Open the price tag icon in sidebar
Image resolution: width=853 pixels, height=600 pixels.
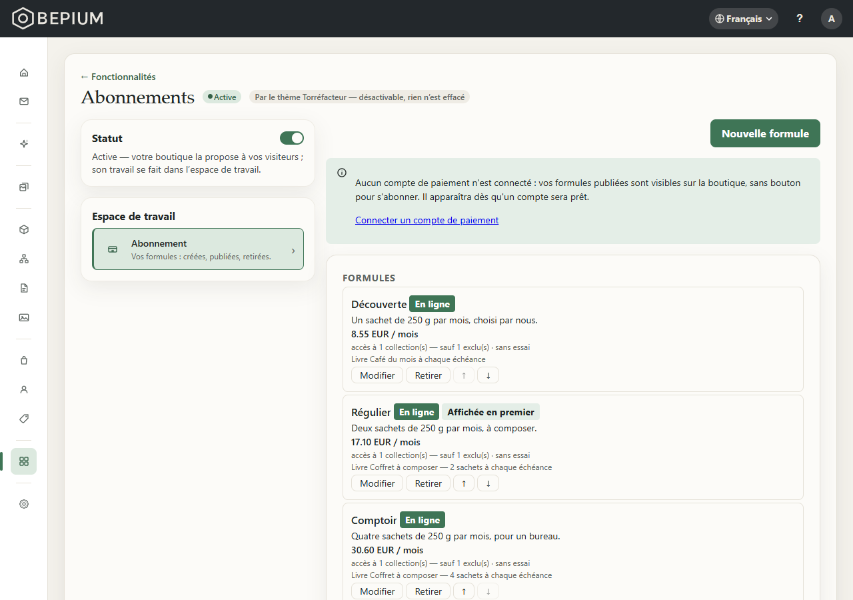coord(24,419)
